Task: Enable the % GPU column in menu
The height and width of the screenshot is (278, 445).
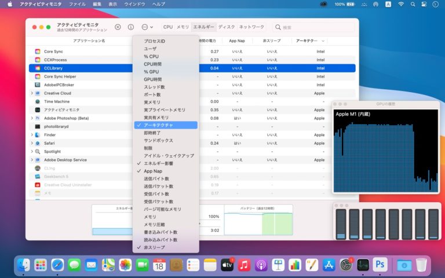Action: pos(166,72)
